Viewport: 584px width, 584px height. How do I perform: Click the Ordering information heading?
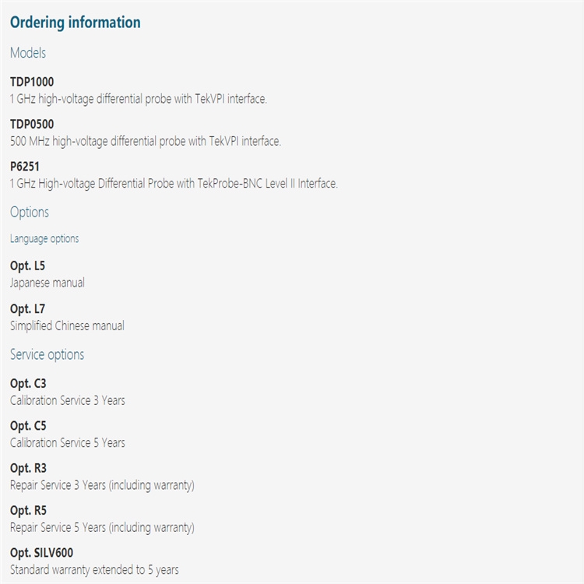tap(76, 23)
